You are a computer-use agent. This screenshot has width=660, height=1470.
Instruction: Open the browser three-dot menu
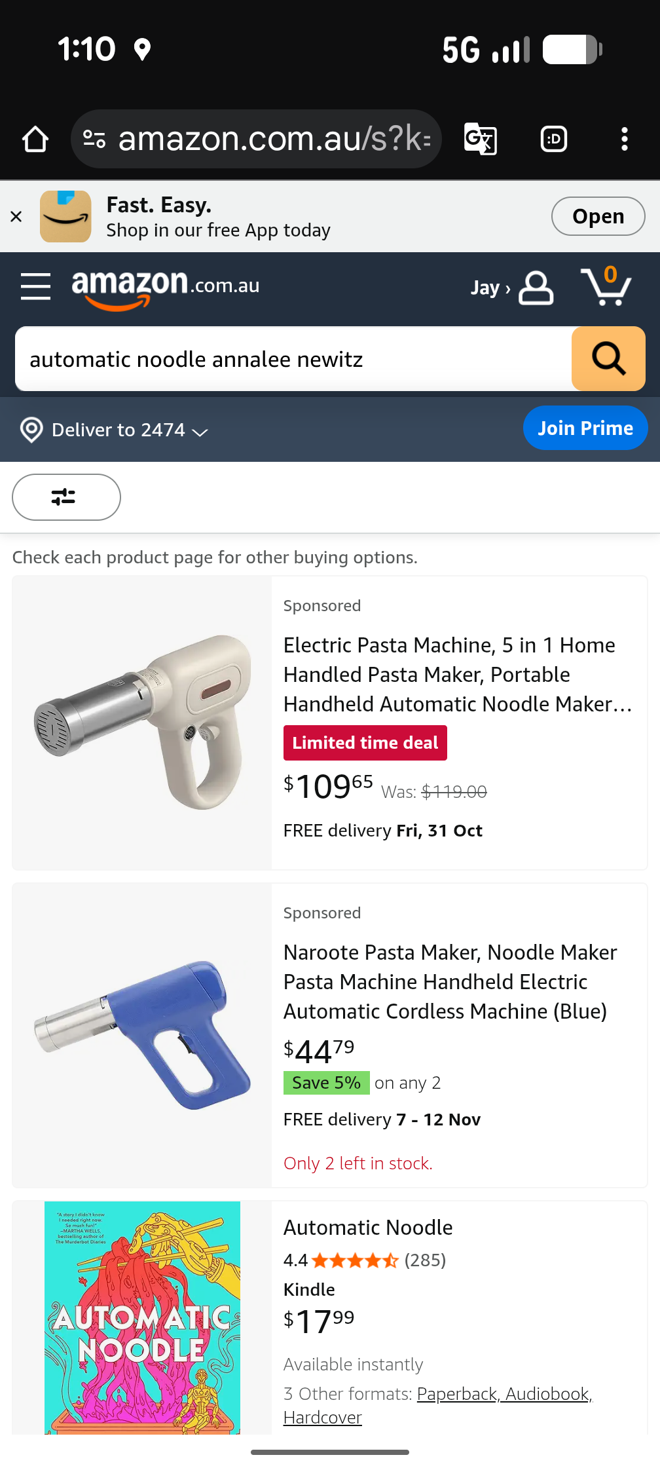(624, 139)
